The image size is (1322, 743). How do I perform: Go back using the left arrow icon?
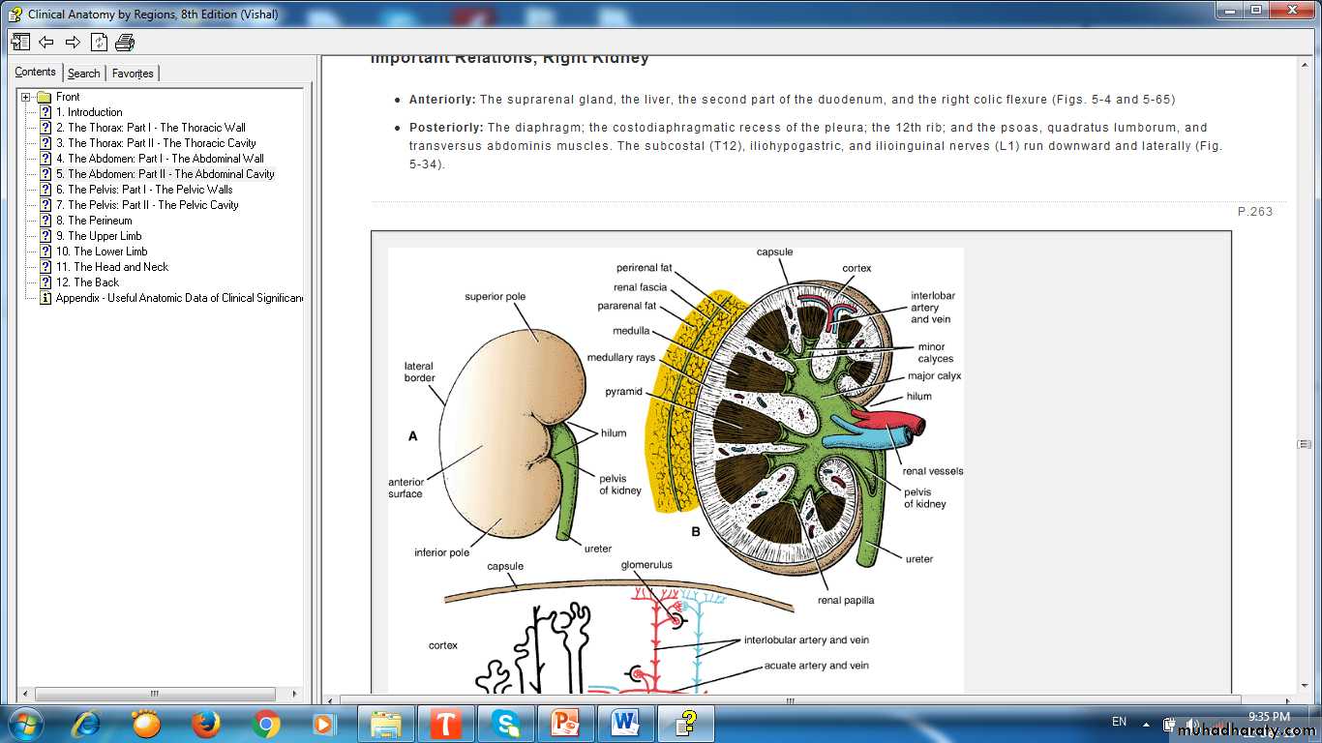[x=45, y=42]
